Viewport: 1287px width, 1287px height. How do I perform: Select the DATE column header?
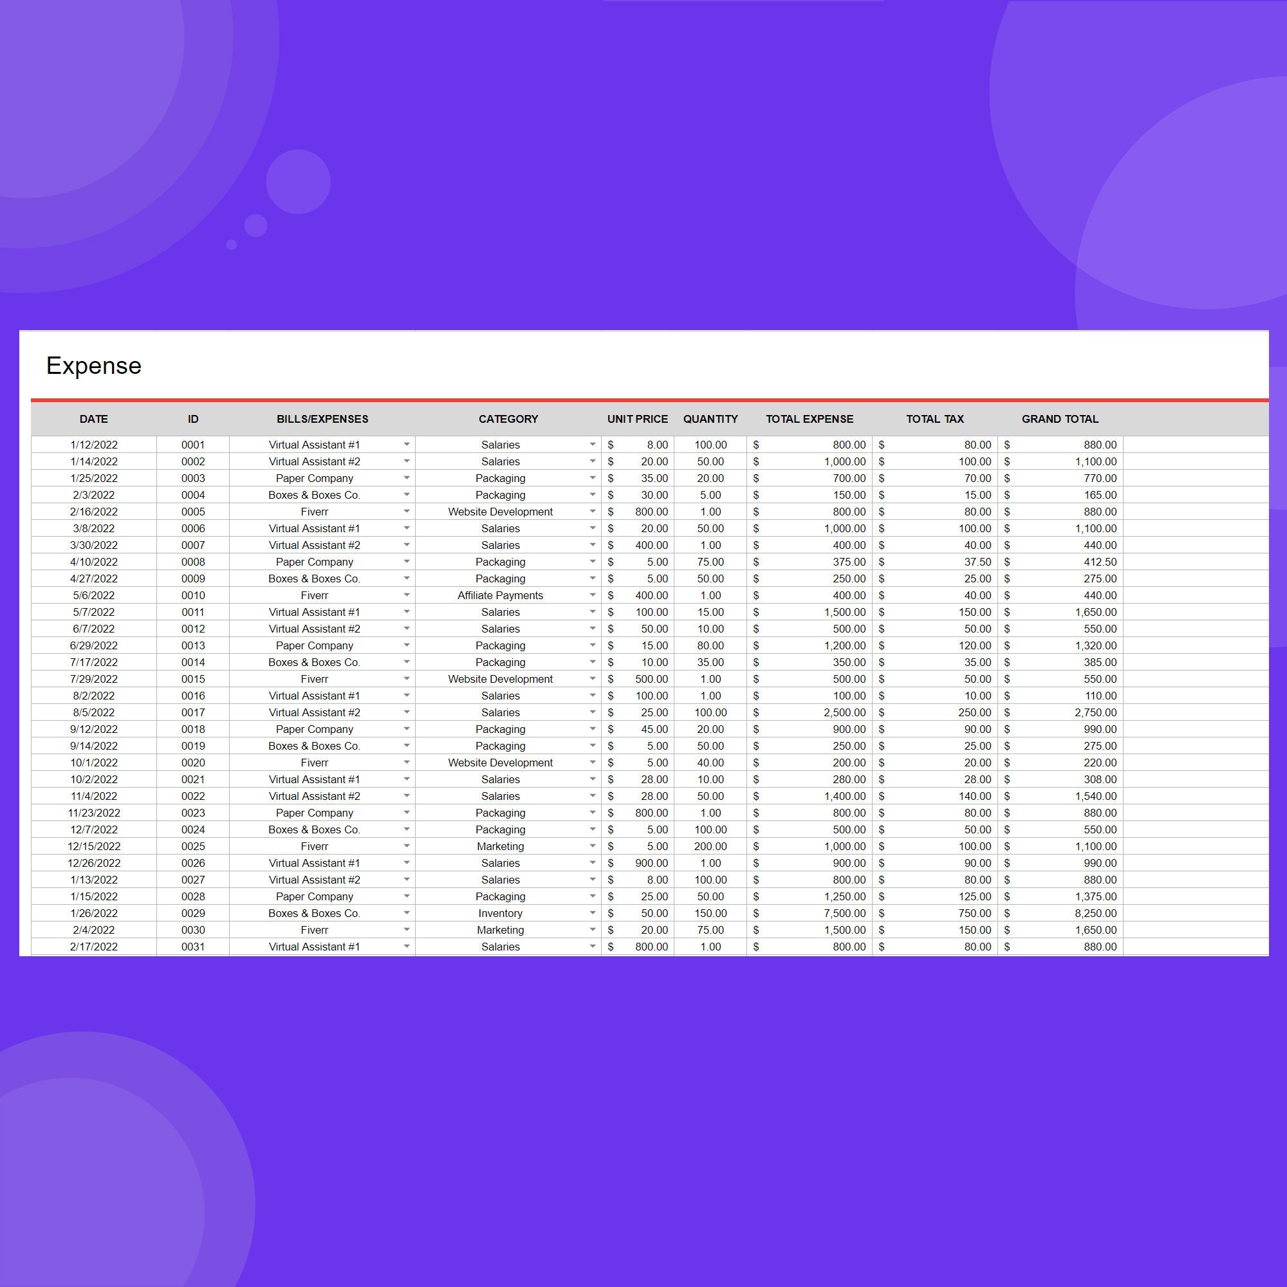pos(93,419)
